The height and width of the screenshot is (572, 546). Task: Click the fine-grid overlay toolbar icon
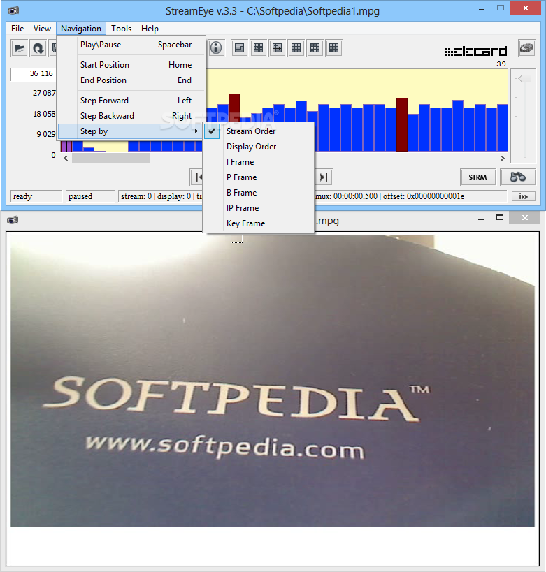258,48
